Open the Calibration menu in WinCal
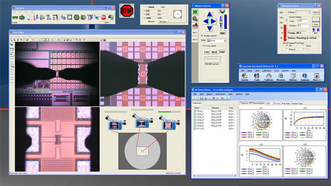Screen dimensions: 331x186 [x=267, y=71]
